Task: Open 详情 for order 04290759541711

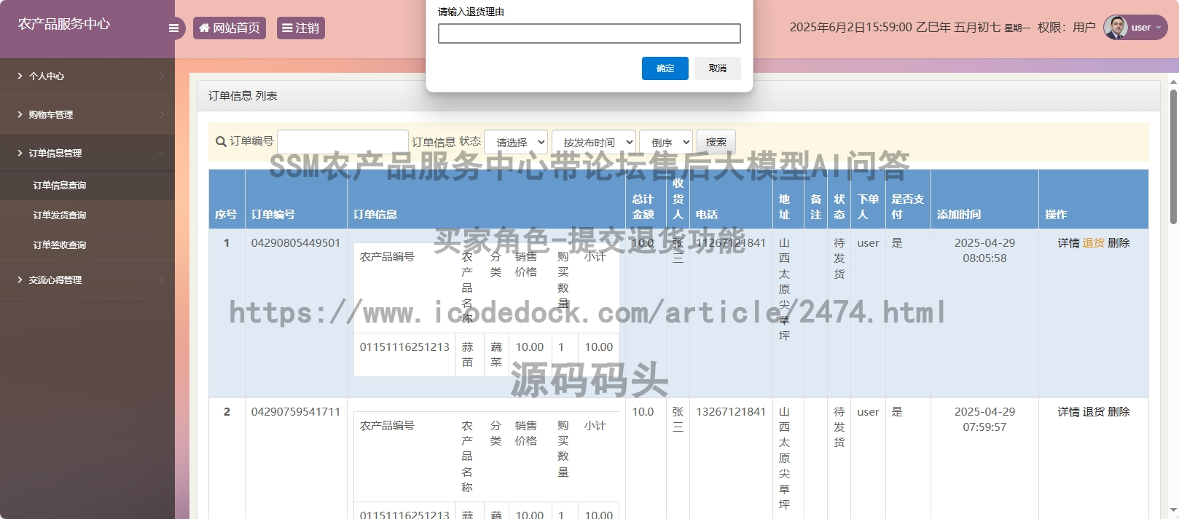Action: pos(1068,412)
